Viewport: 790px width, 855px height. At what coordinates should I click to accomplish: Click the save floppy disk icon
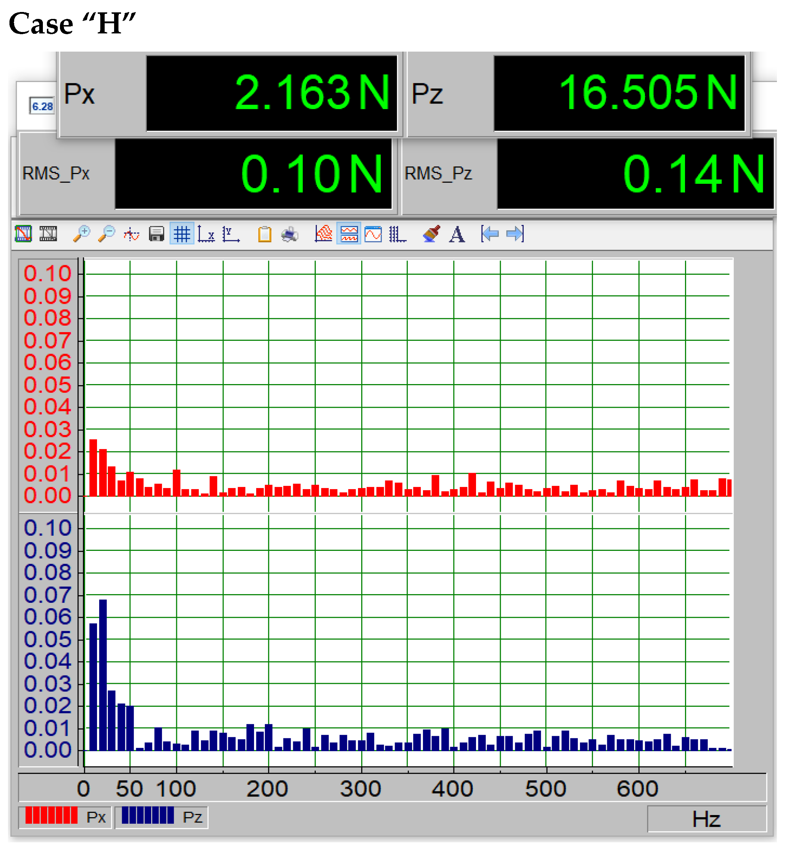tap(157, 234)
